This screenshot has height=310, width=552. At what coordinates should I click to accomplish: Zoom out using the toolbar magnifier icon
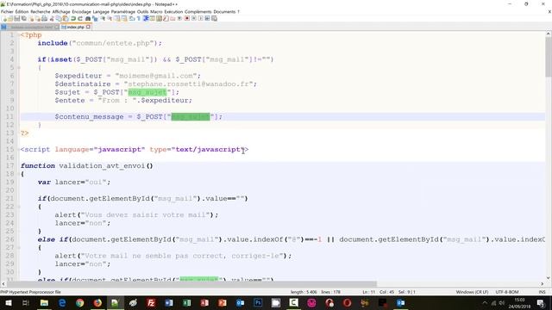pyautogui.click(x=110, y=18)
